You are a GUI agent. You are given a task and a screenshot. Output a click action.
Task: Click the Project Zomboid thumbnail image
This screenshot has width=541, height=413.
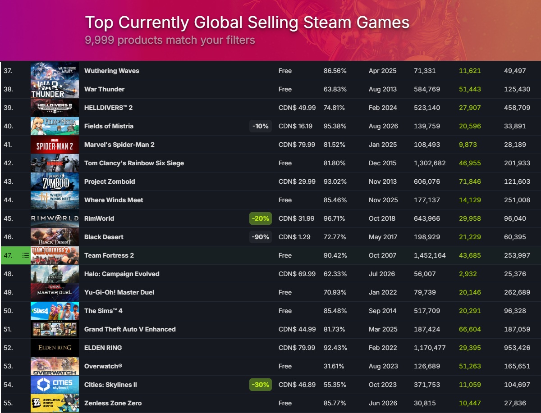point(55,182)
